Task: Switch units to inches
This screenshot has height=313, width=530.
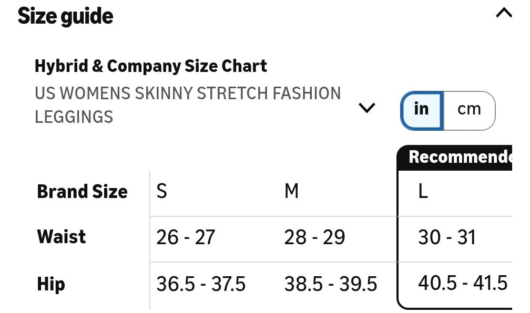Action: (422, 110)
